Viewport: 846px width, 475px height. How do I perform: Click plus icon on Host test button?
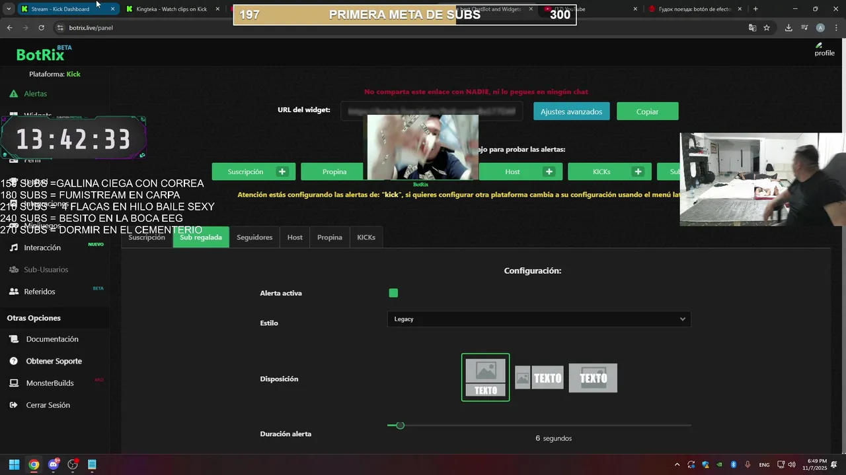point(549,172)
